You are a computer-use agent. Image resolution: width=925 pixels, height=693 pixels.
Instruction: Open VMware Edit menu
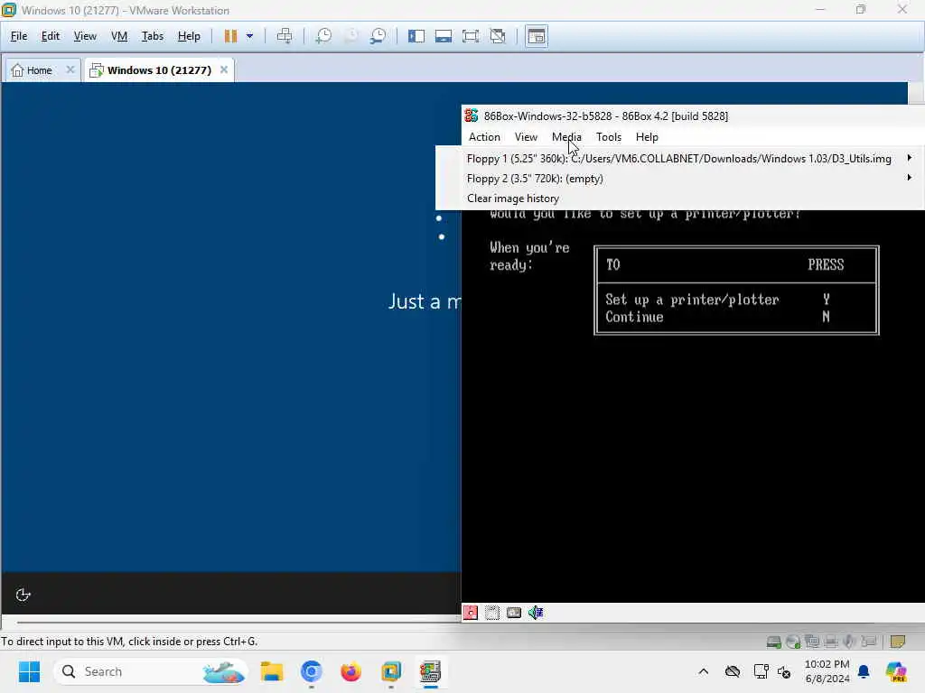click(x=51, y=36)
